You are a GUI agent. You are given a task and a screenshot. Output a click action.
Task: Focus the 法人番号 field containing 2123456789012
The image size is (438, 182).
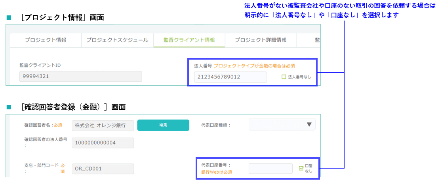(230, 77)
